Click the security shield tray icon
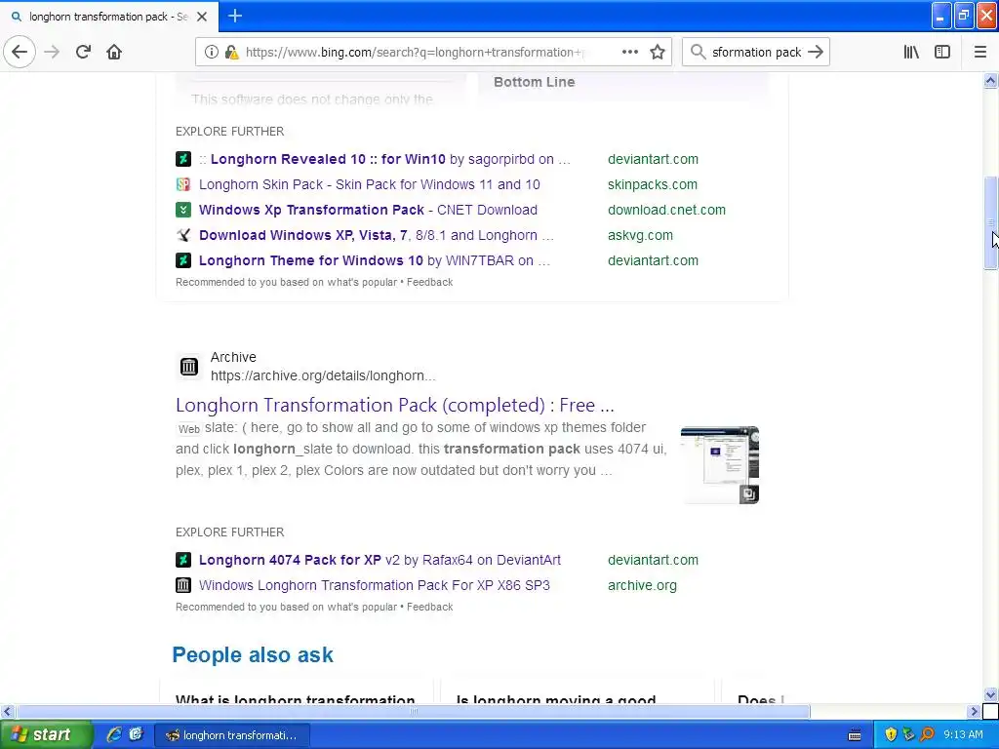Image resolution: width=999 pixels, height=749 pixels. point(891,735)
